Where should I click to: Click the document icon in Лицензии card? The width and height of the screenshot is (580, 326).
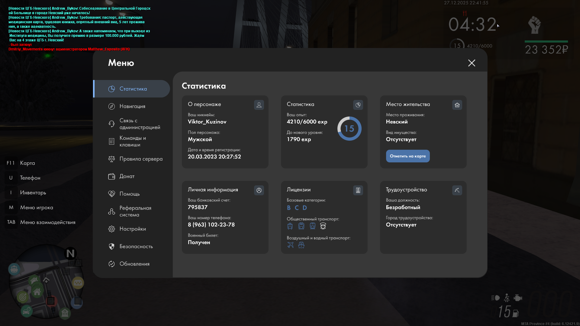pos(358,190)
